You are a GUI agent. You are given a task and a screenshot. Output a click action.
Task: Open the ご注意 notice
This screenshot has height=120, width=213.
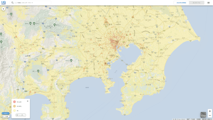coord(5,117)
